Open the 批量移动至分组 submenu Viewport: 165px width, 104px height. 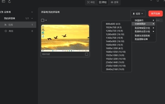(x=144, y=31)
